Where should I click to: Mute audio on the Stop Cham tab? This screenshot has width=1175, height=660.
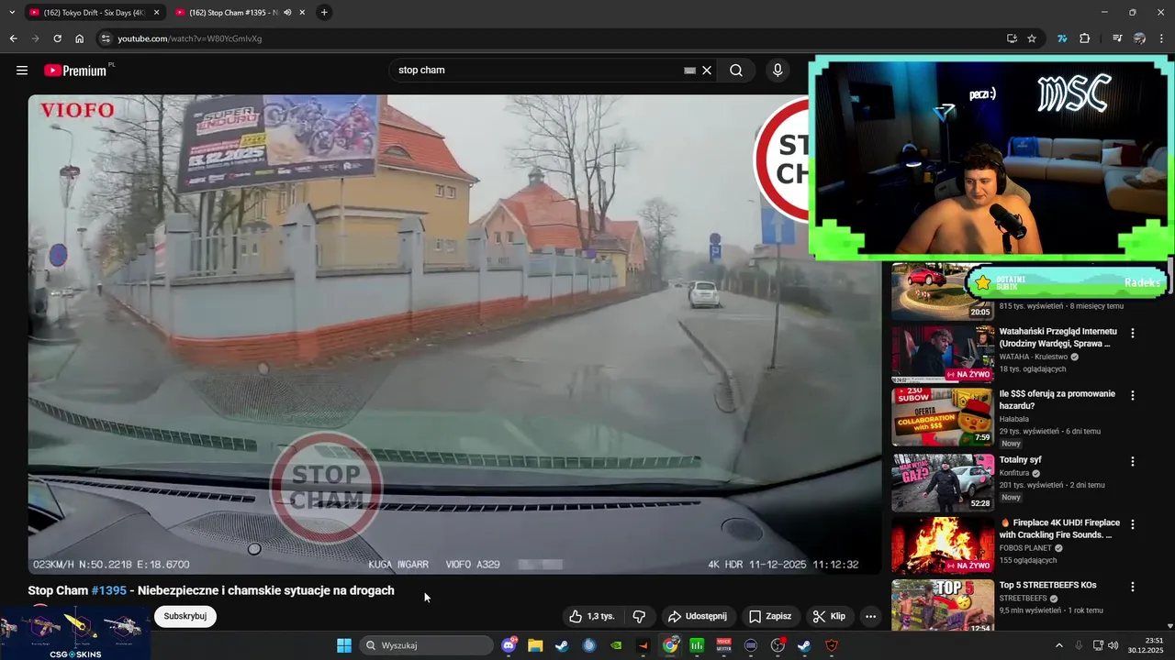click(287, 13)
